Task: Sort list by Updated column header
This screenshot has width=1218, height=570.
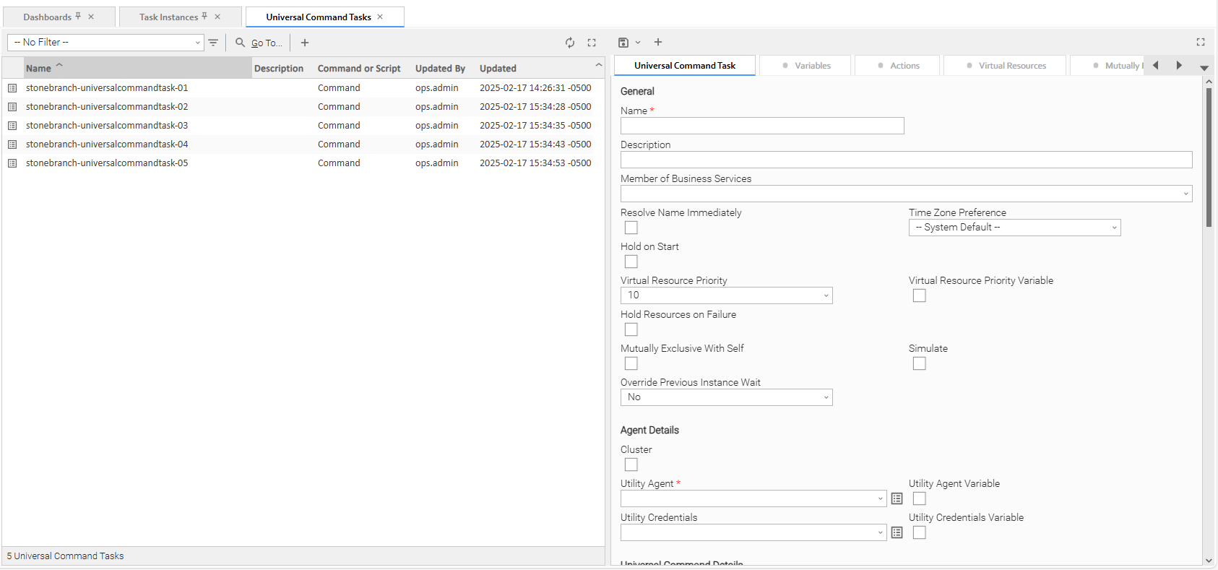Action: click(498, 69)
